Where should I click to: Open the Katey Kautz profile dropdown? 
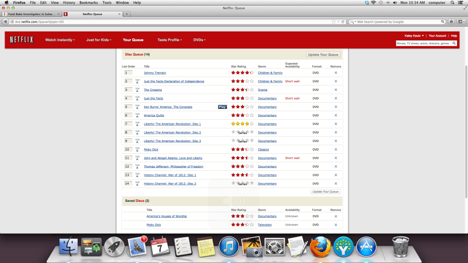414,36
